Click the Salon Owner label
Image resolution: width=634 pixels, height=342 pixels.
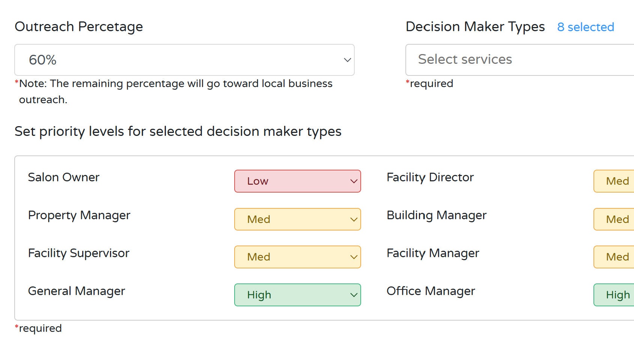[64, 177]
